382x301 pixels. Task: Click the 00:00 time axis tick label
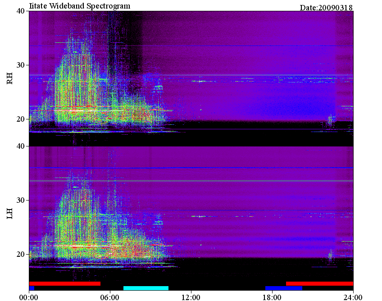29,297
